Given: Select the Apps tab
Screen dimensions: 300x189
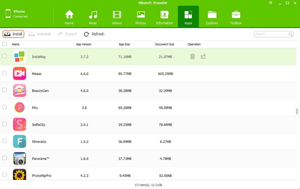Looking at the screenshot, I should [188, 17].
